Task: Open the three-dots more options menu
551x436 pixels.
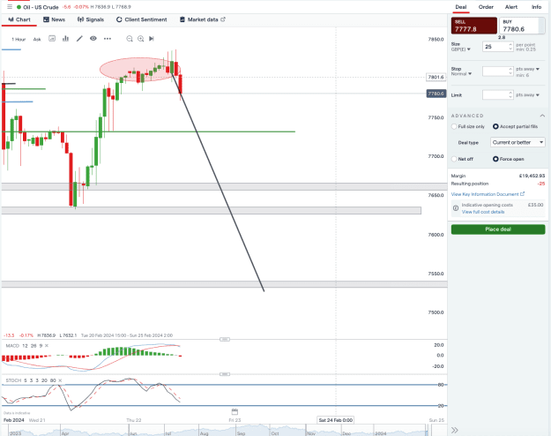Action: click(x=108, y=39)
